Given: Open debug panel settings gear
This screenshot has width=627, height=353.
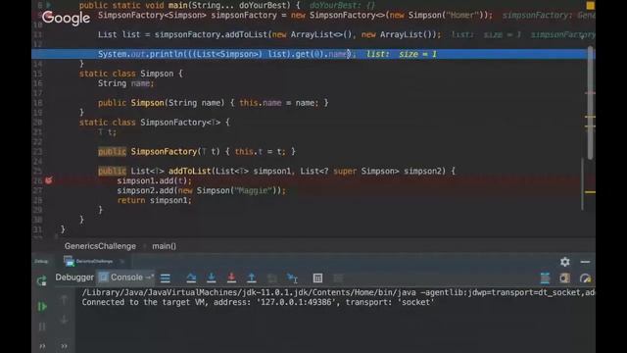Looking at the screenshot, I should pyautogui.click(x=564, y=262).
